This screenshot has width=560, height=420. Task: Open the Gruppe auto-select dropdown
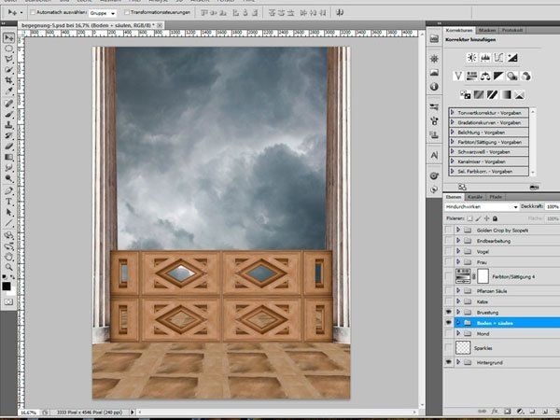(102, 13)
